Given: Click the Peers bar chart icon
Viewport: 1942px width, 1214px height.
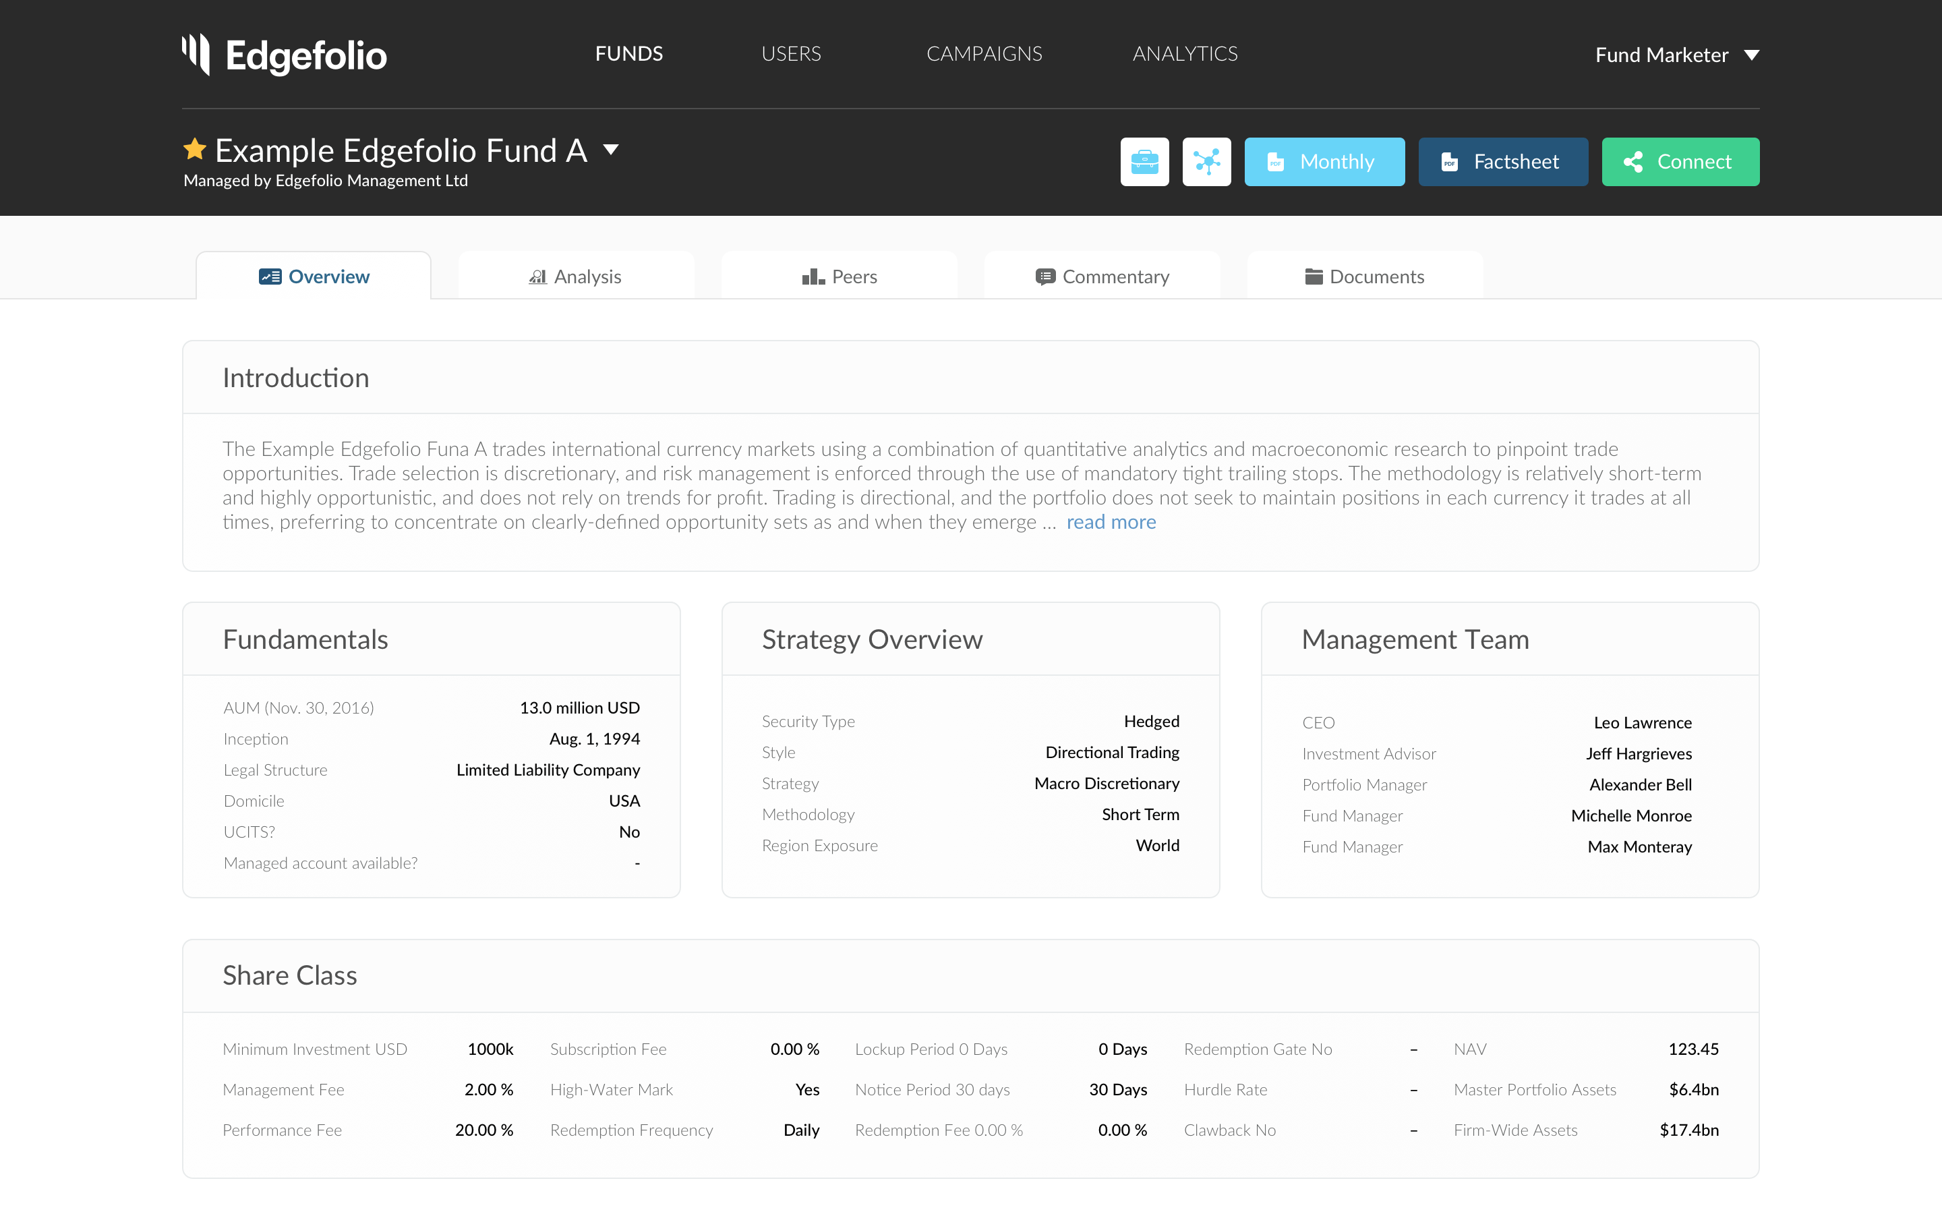Looking at the screenshot, I should (x=813, y=277).
